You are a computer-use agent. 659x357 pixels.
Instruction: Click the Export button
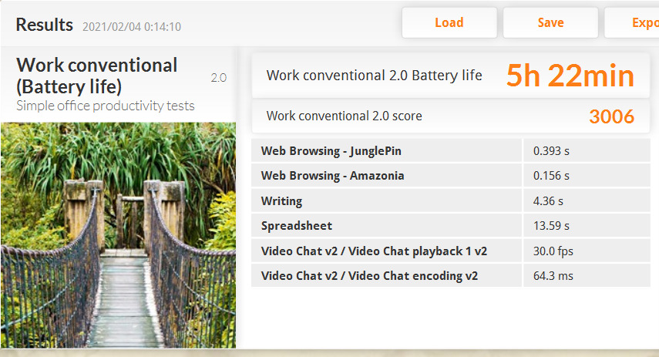point(632,22)
